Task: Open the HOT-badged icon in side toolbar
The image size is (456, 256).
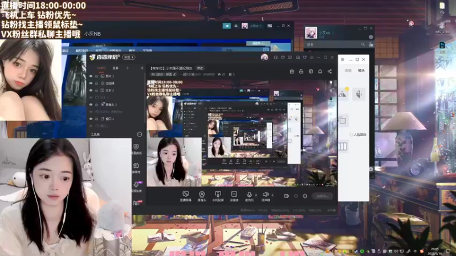Action: click(136, 203)
